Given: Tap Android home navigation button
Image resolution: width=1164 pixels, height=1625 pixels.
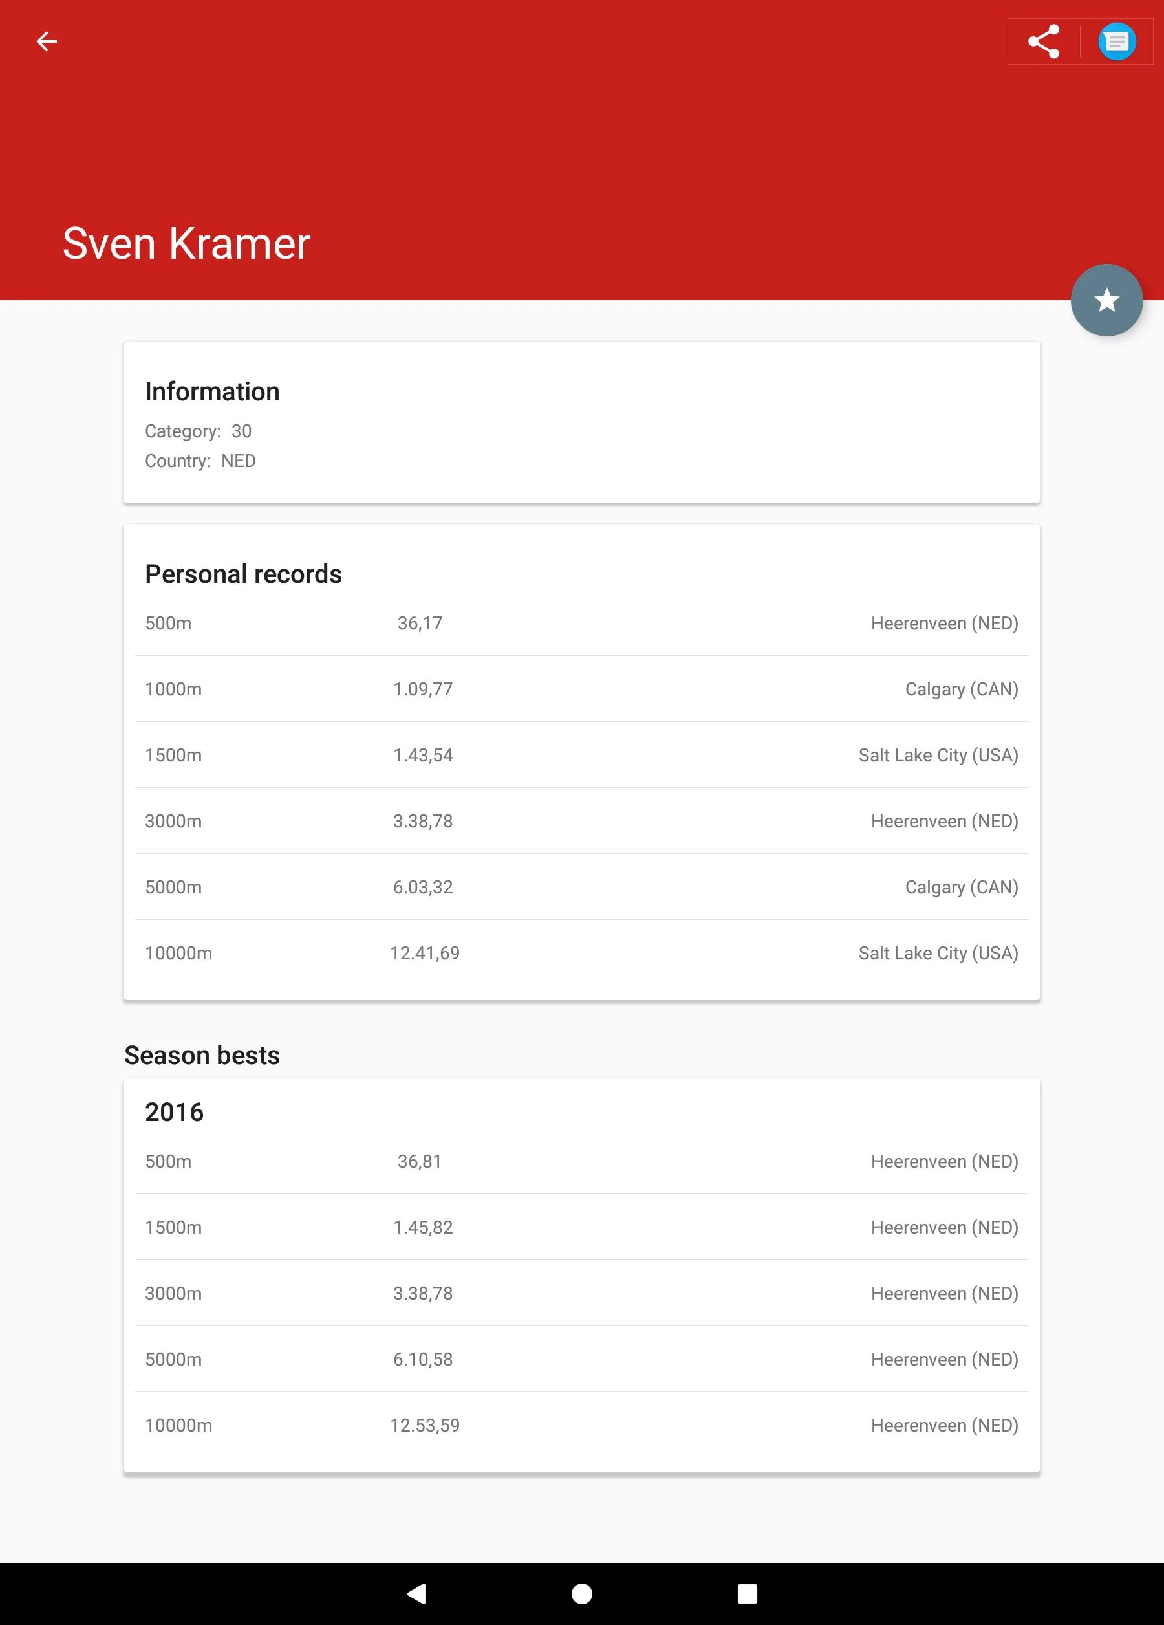Looking at the screenshot, I should pos(581,1593).
